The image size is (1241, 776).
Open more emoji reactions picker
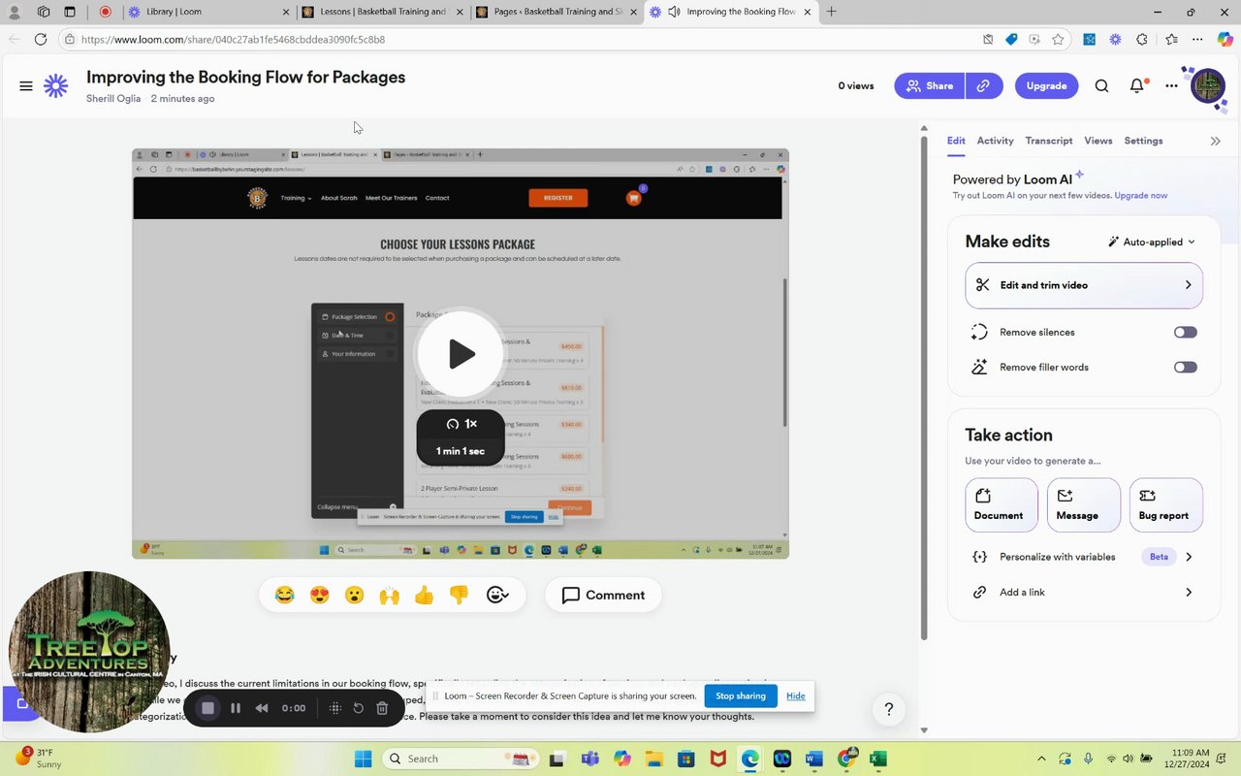click(x=496, y=595)
